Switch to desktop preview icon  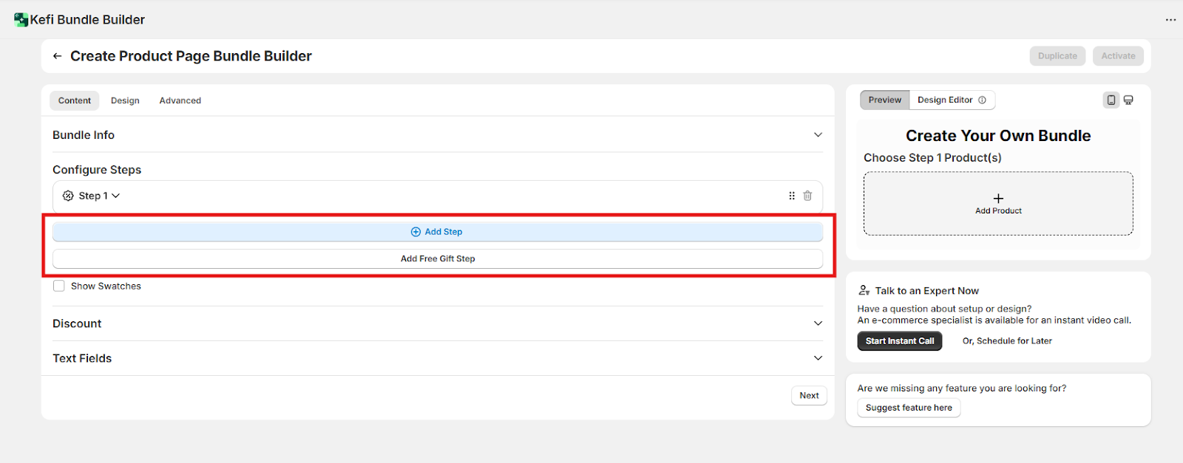coord(1128,100)
